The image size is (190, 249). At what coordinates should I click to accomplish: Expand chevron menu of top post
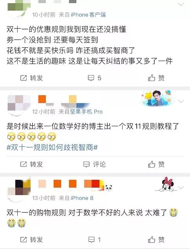click(181, 4)
